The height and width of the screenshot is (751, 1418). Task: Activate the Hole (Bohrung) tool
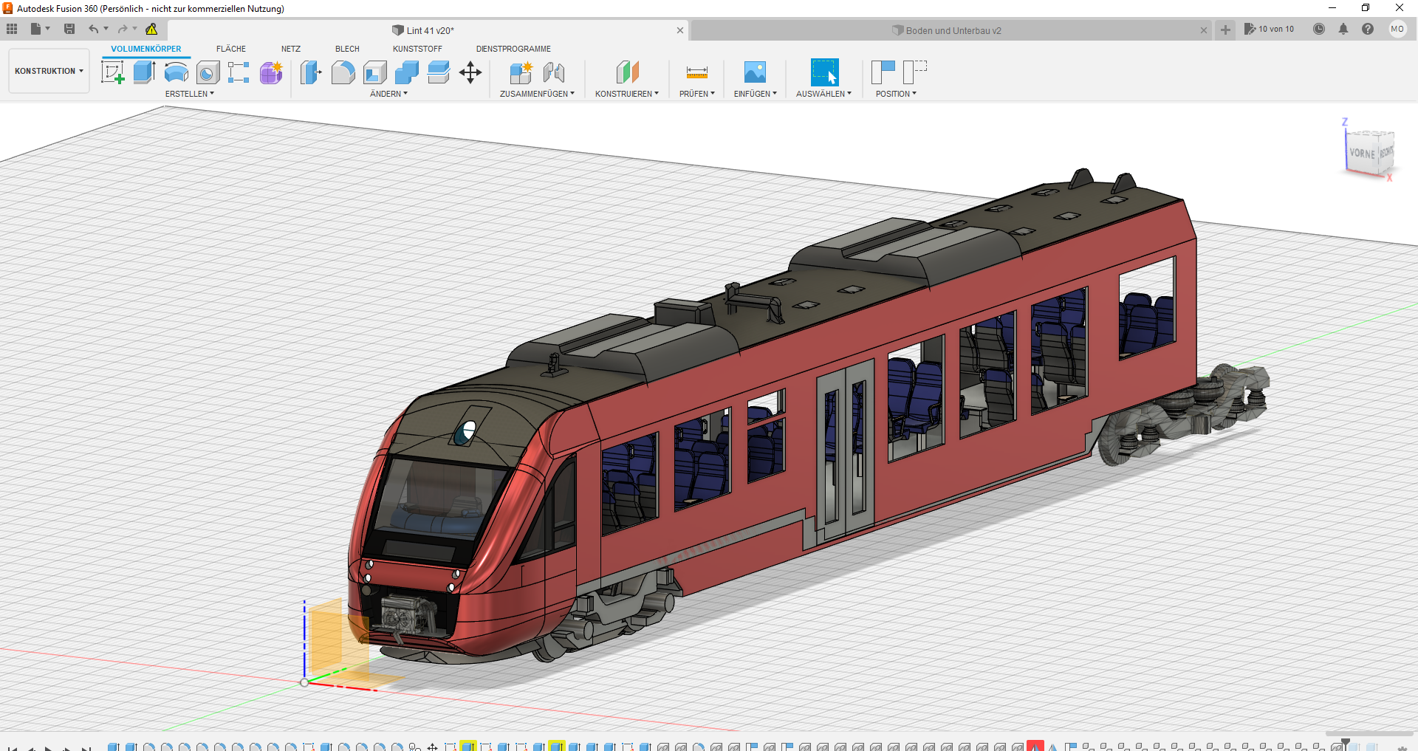point(208,72)
